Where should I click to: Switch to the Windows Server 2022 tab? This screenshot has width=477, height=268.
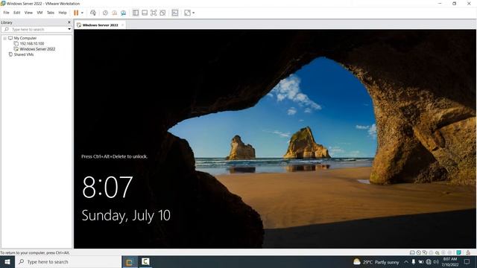[100, 25]
